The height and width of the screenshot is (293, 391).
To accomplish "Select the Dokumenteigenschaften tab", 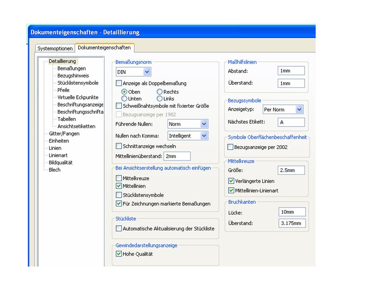I will click(105, 48).
